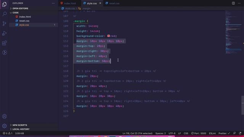The width and height of the screenshot is (244, 137).
Task: Toggle Live Server Port : 5500
Action: (199, 133)
